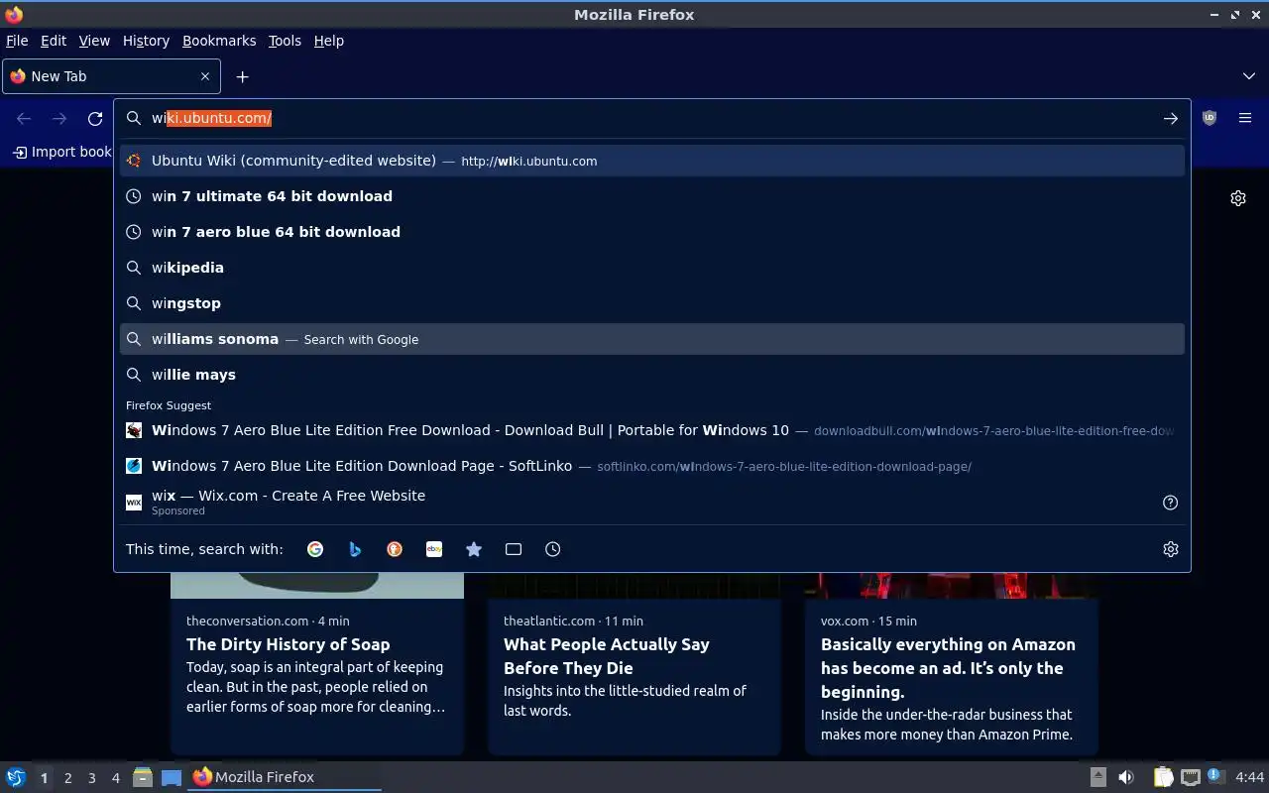Open a new tab with plus button
Image resolution: width=1269 pixels, height=793 pixels.
point(242,76)
